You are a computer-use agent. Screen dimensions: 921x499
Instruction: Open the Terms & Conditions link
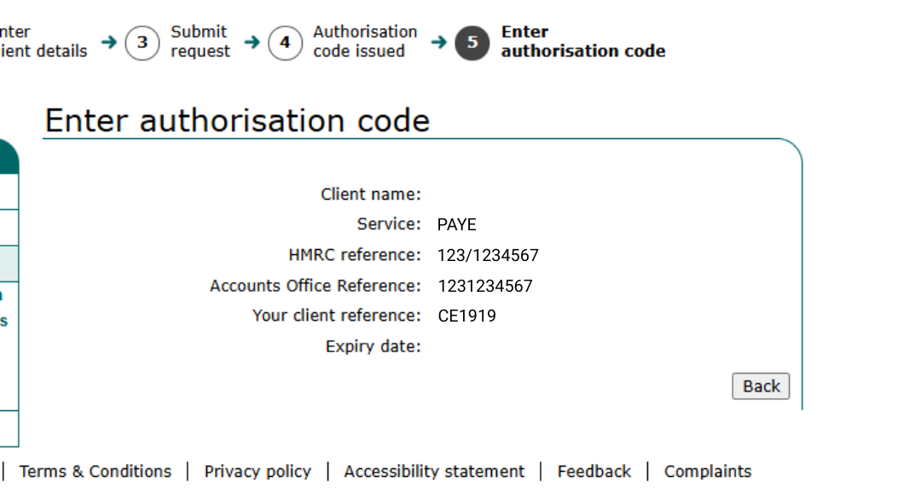96,472
